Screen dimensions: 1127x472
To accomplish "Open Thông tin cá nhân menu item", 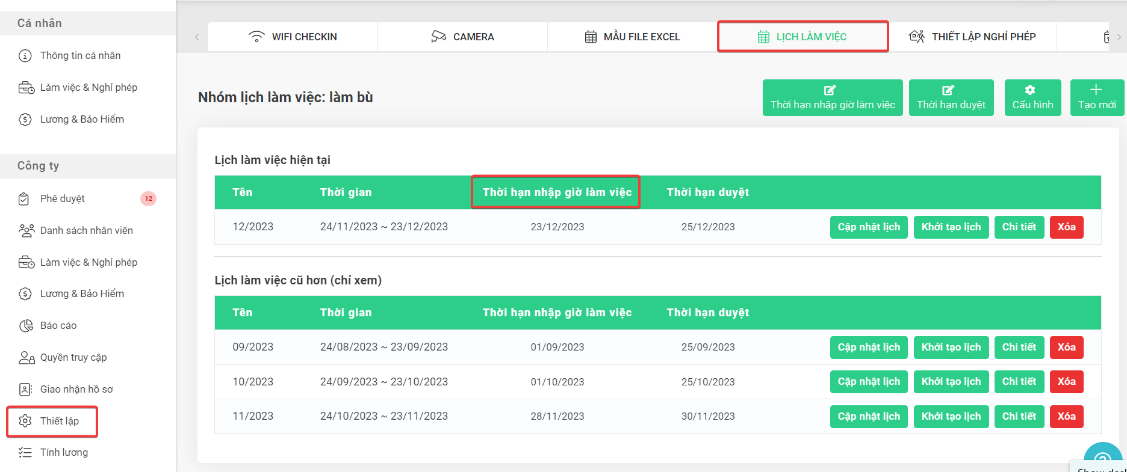I will click(80, 55).
